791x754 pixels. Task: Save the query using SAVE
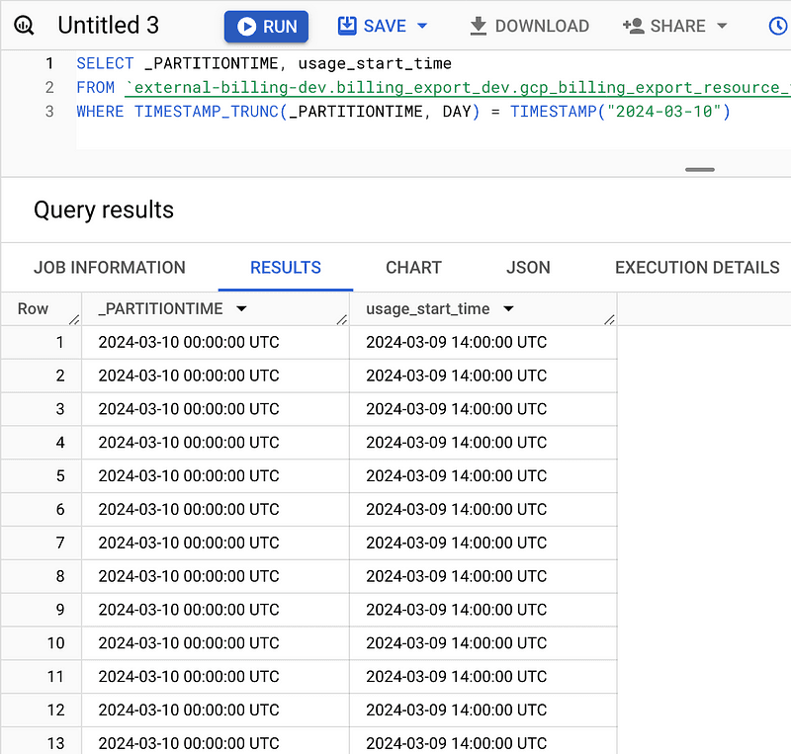pos(373,26)
